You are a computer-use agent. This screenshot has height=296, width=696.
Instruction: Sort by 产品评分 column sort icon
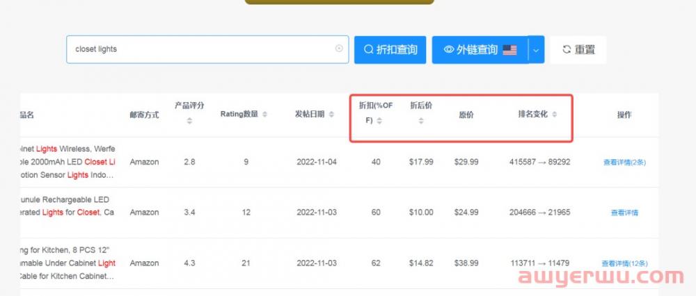pos(189,122)
